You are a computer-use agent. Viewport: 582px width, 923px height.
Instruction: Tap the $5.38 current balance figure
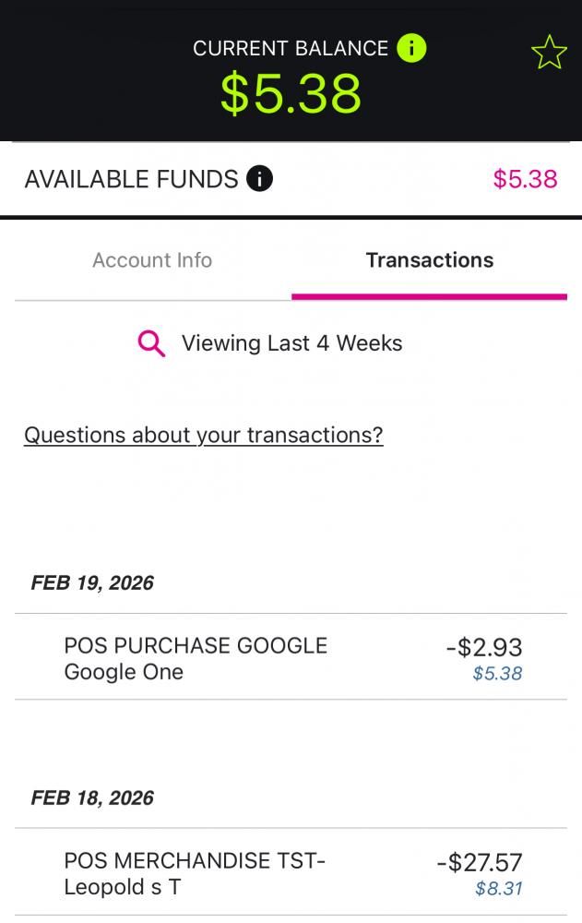291,93
